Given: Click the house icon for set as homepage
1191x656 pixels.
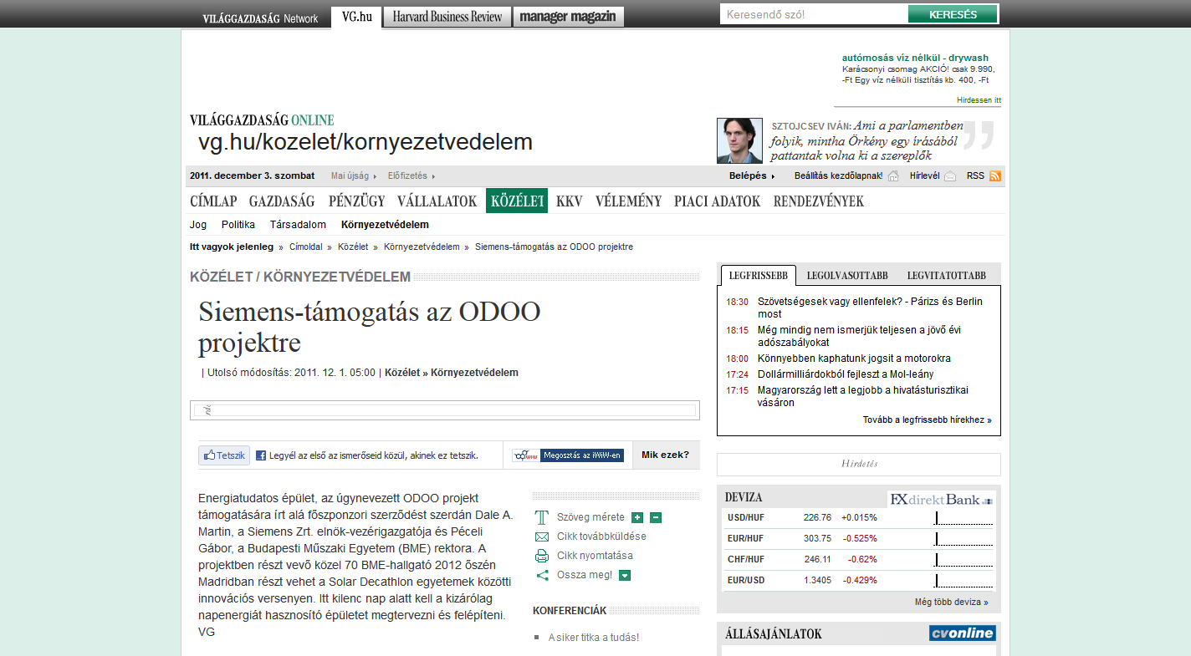Looking at the screenshot, I should tap(893, 176).
